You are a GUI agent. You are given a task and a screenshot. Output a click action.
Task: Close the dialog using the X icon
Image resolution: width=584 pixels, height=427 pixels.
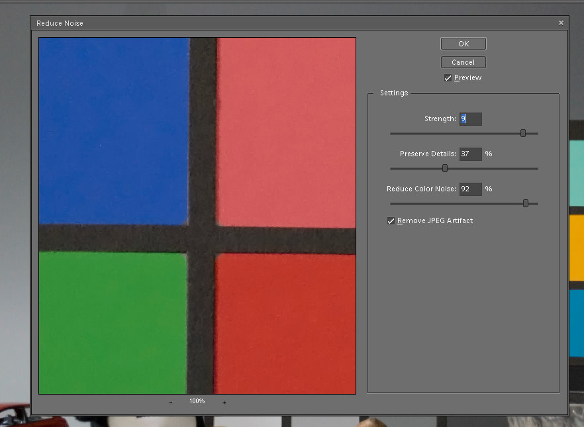561,23
